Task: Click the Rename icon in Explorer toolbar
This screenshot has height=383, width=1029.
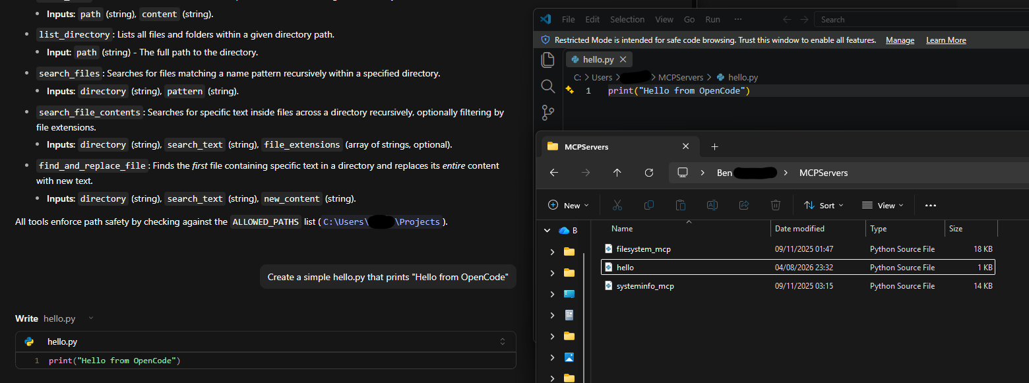Action: click(x=712, y=205)
